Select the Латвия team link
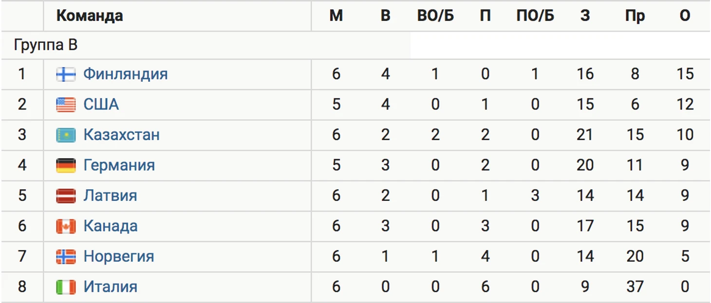711x303 pixels. coord(110,196)
